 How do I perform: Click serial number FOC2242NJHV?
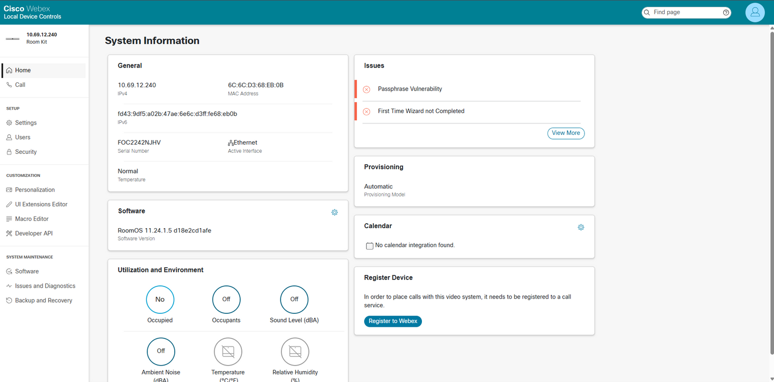pyautogui.click(x=139, y=143)
